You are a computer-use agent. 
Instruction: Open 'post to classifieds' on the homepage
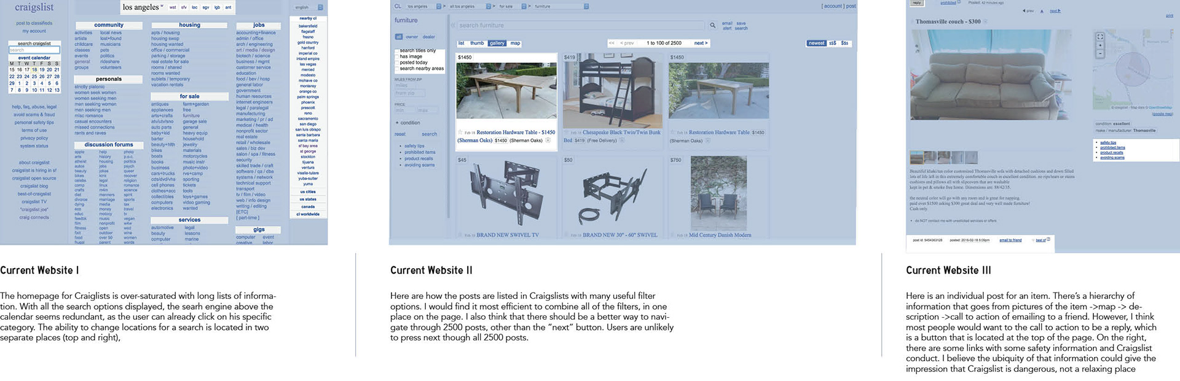click(x=34, y=23)
